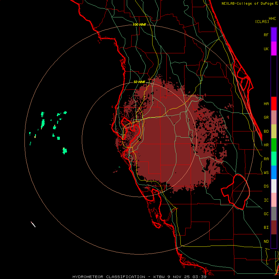The height and width of the screenshot is (279, 279).
Task: Click the 'KTBW' radar site identifier
Action: (160, 277)
